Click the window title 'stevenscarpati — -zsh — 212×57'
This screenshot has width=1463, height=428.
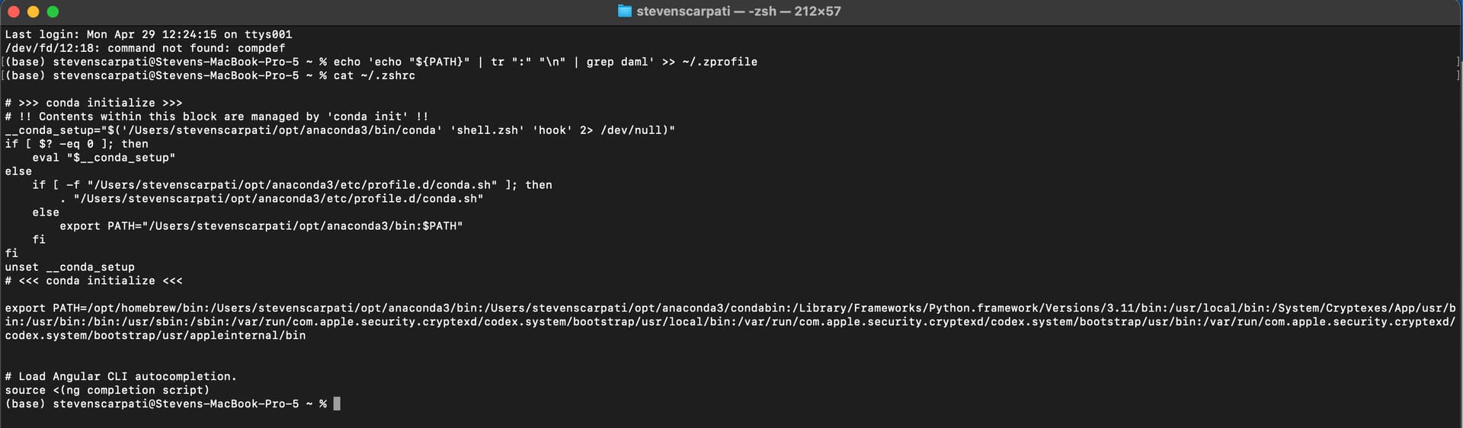click(x=738, y=11)
